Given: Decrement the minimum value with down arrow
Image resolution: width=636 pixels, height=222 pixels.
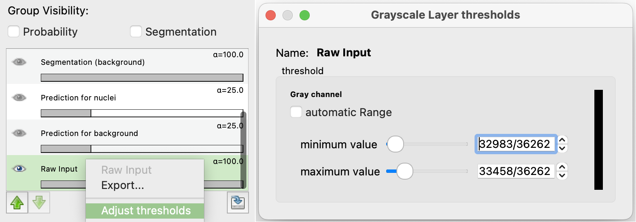Looking at the screenshot, I should [562, 148].
